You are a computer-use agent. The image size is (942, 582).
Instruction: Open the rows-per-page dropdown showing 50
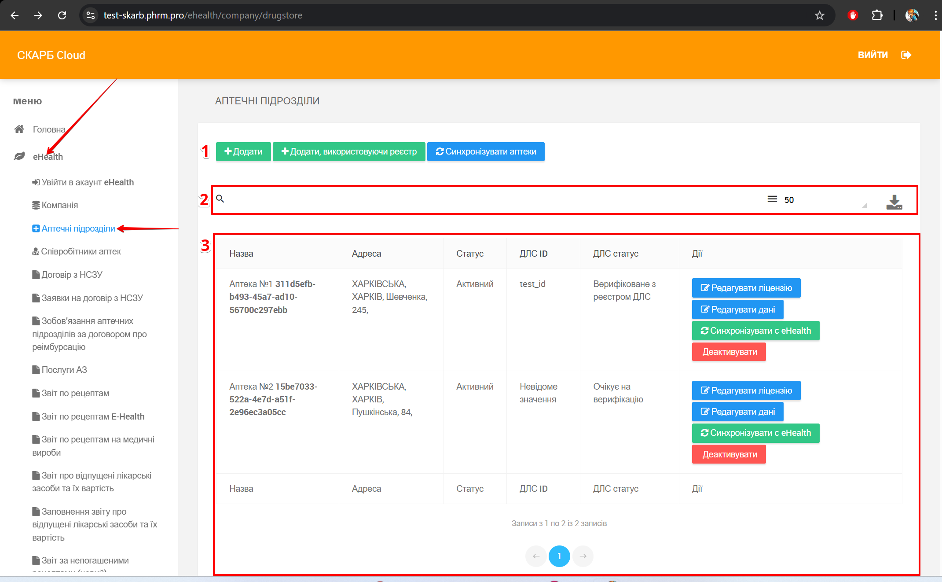823,200
